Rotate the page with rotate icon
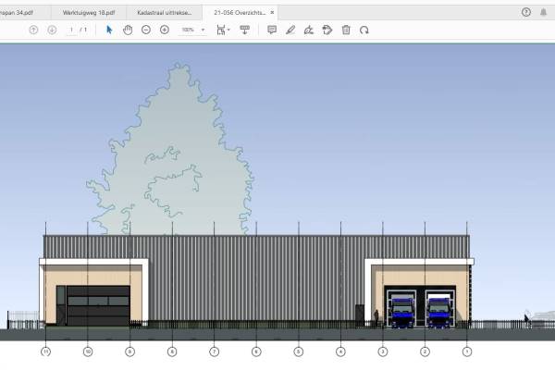 pyautogui.click(x=364, y=31)
